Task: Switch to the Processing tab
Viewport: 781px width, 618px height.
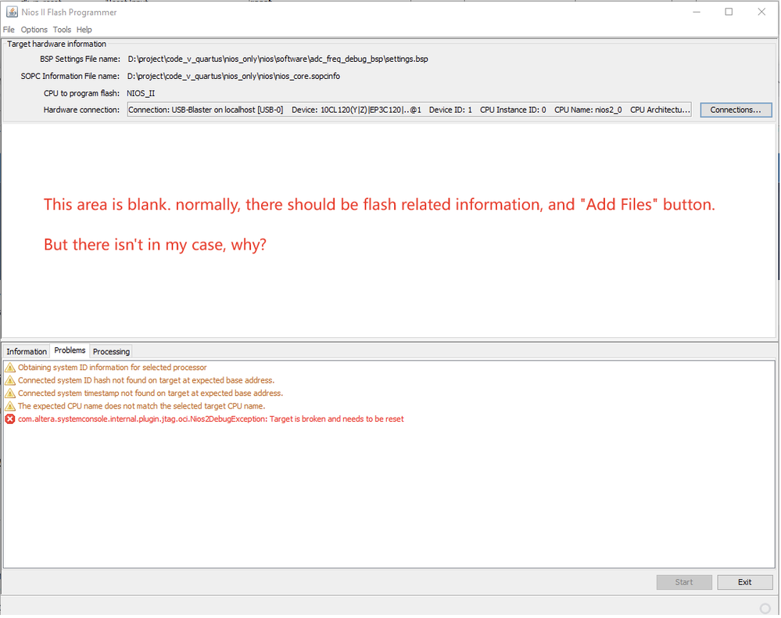Action: pyautogui.click(x=111, y=351)
